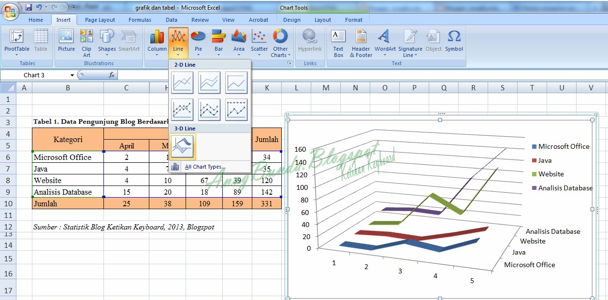
Task: Expand the Name Box dropdown showing Chart 3
Action: pyautogui.click(x=72, y=75)
